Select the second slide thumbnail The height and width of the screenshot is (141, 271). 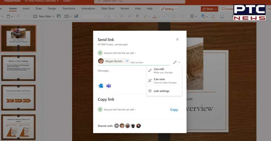18,68
